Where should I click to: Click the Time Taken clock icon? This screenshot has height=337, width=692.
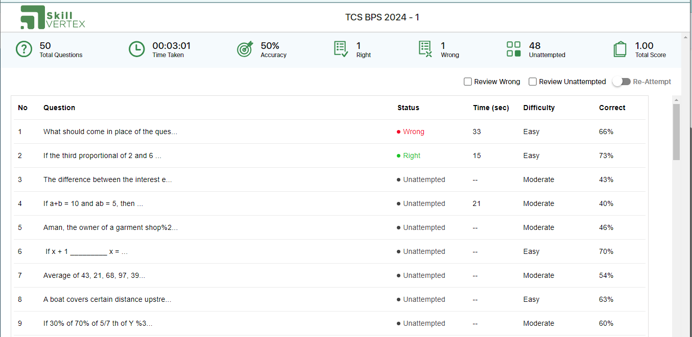(136, 49)
